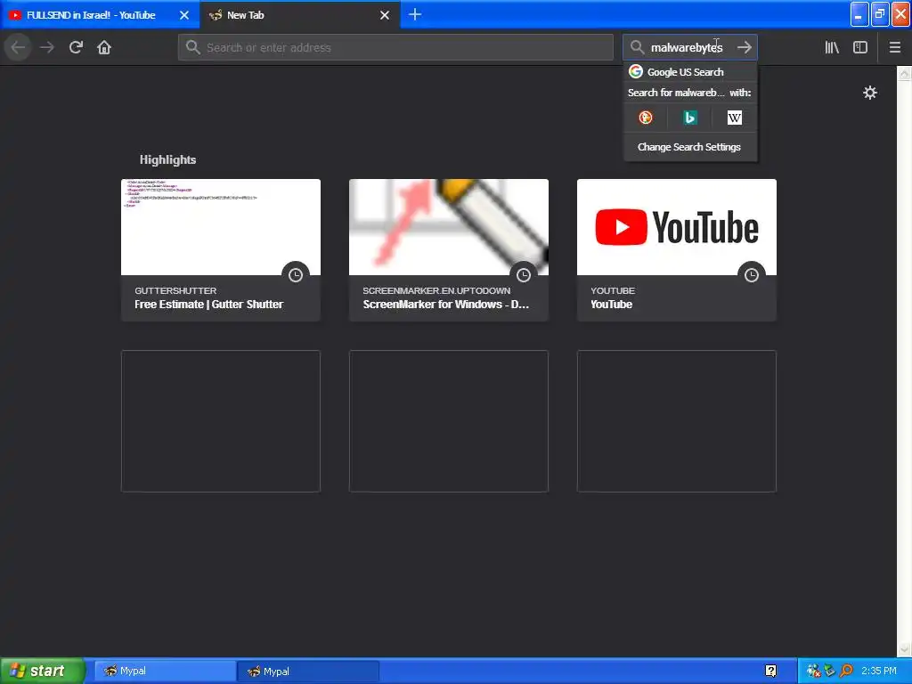Click the forward navigation arrow
Screen dimensions: 912x684
[47, 47]
